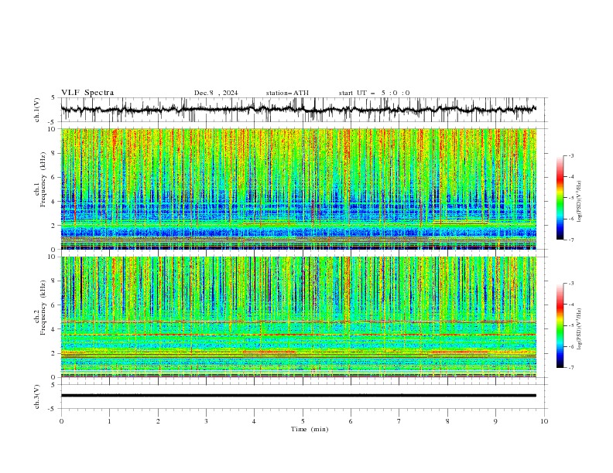Click the "-4" tick on ch.2 colorbar
Viewport: 613px width, 473px height.
pyautogui.click(x=571, y=305)
